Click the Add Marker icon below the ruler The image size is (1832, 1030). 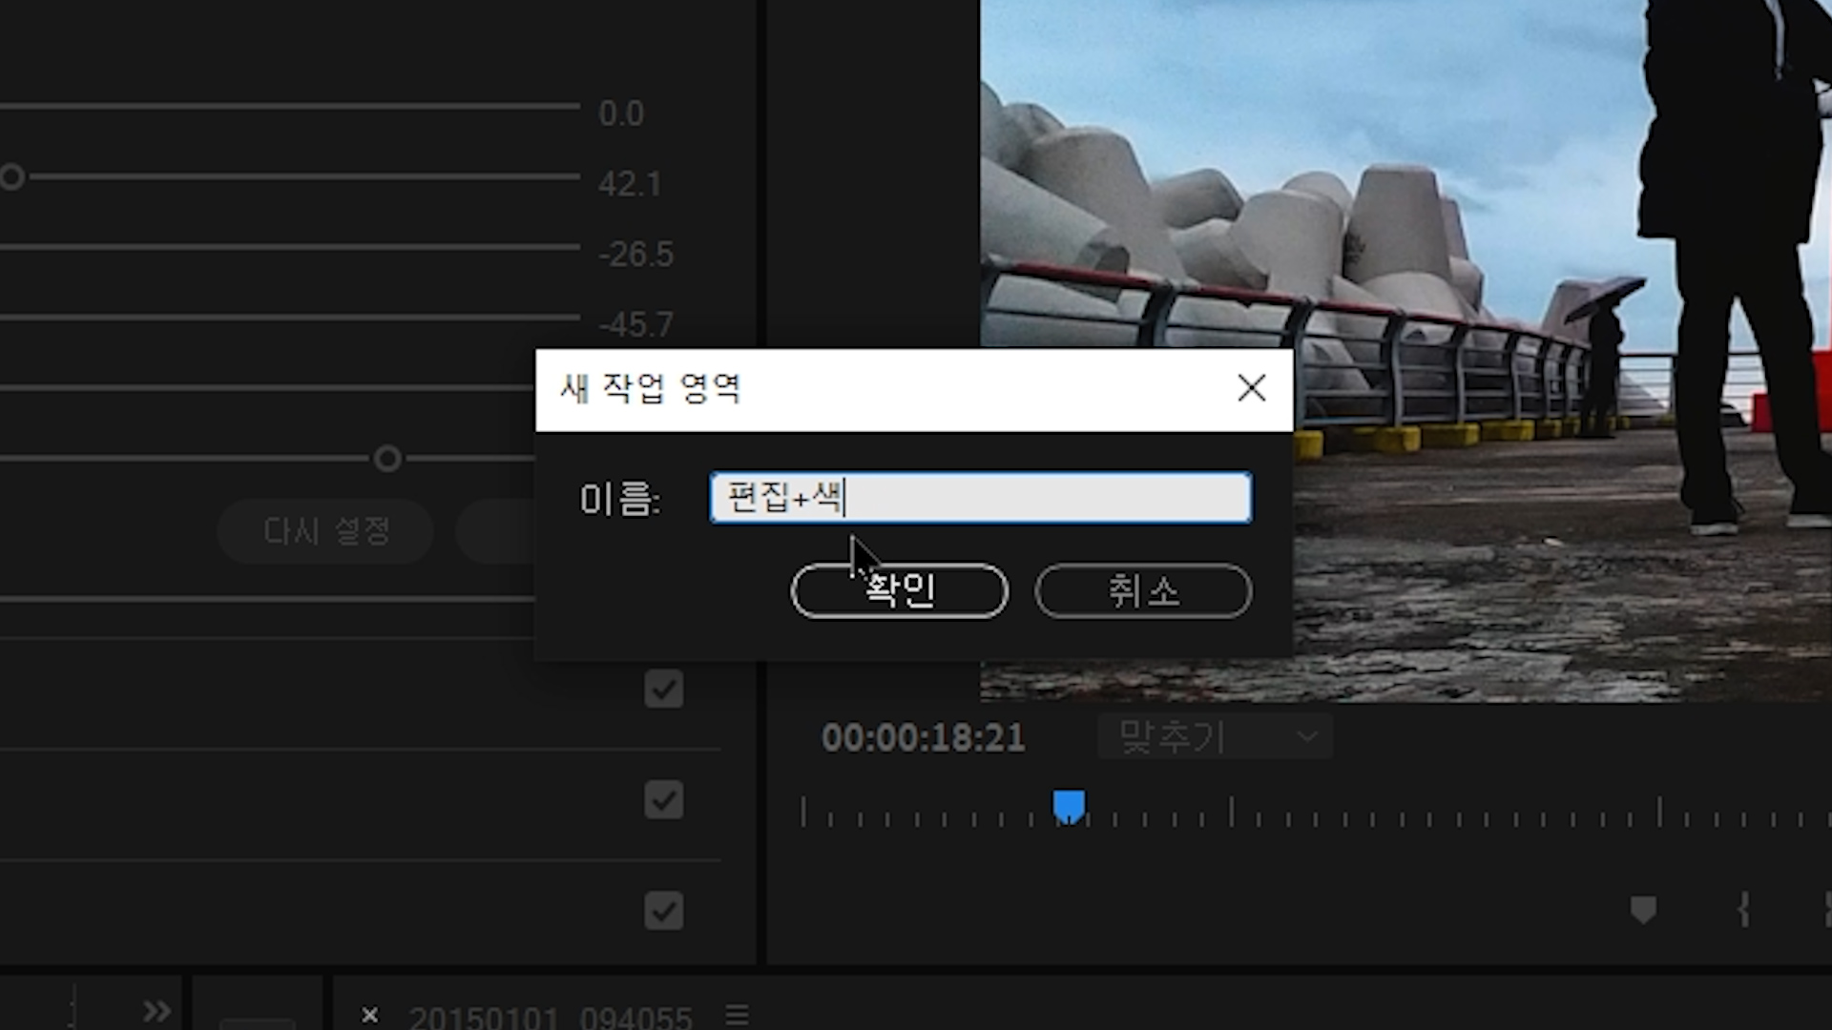click(x=1643, y=910)
